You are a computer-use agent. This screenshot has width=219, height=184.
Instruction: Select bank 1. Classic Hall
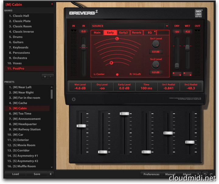point(29,16)
